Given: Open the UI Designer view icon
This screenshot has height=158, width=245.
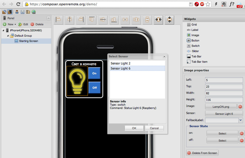Looking at the screenshot, I should [x=10, y=12].
